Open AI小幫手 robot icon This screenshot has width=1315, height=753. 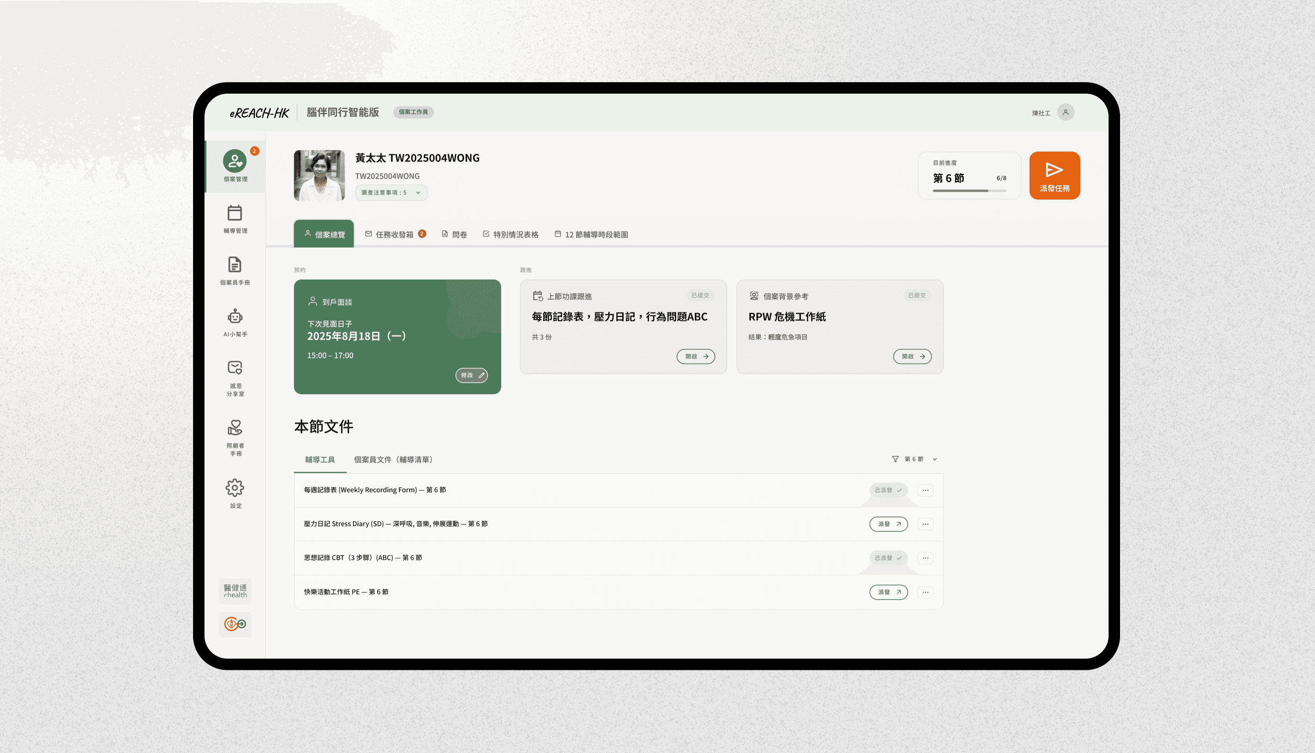point(235,316)
